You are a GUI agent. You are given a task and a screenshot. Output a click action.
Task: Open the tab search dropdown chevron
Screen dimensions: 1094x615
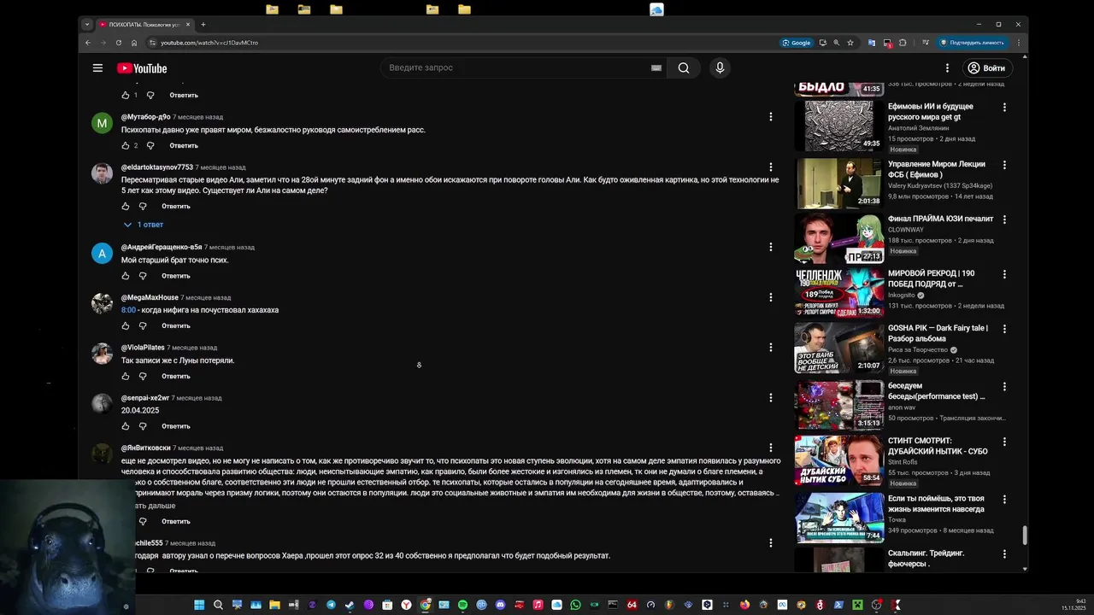(86, 25)
